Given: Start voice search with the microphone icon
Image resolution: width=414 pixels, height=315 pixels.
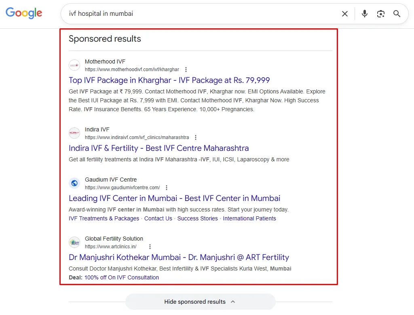Looking at the screenshot, I should coord(365,14).
